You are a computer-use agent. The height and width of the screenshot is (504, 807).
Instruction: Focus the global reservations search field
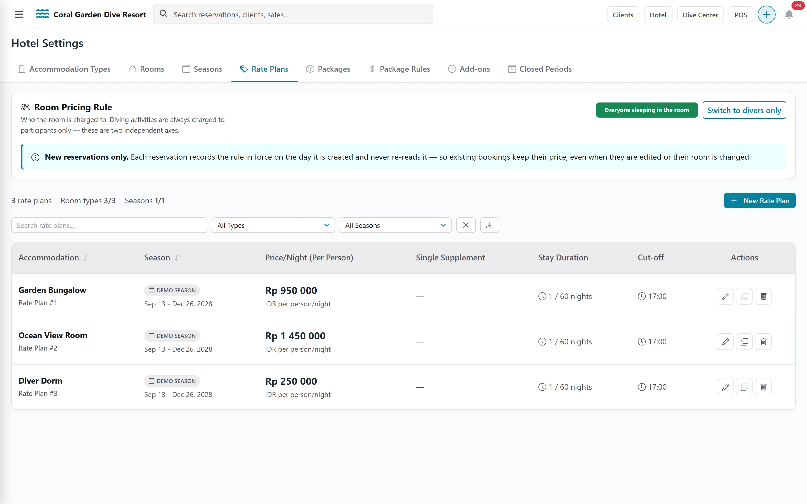pyautogui.click(x=293, y=14)
